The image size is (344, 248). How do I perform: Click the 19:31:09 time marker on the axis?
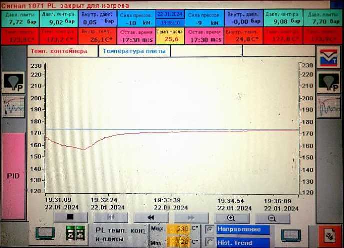[x=58, y=200]
